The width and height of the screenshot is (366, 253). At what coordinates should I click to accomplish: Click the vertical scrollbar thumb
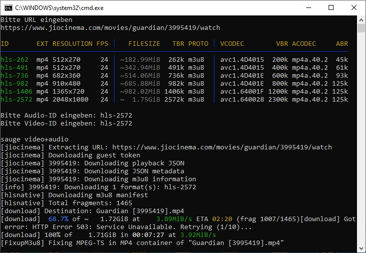(361, 29)
